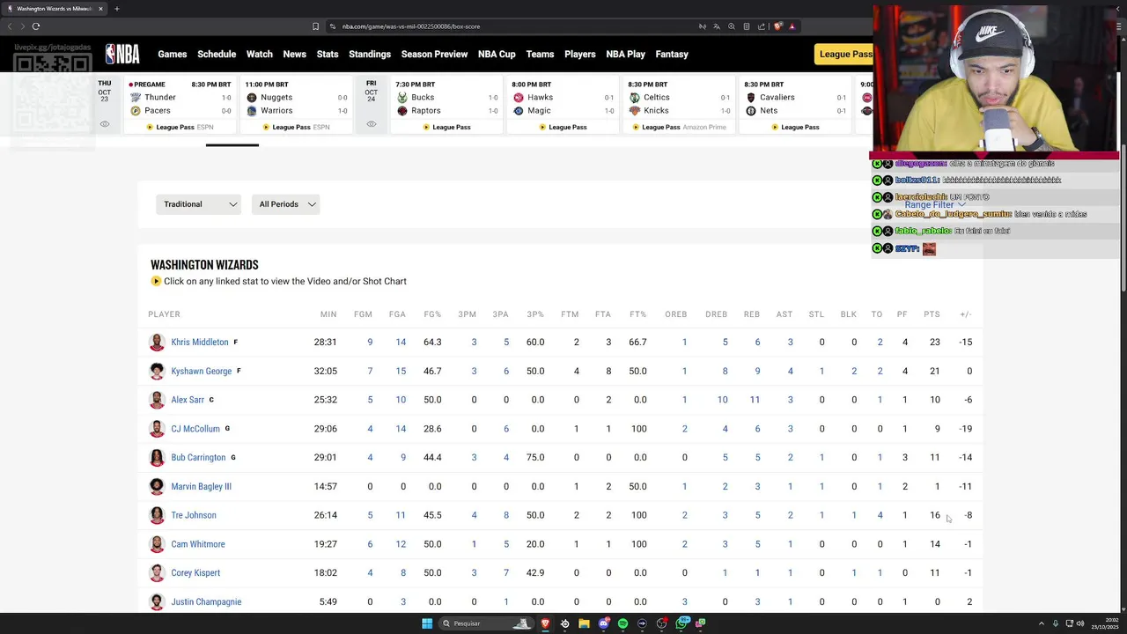Click the MIN column header
Viewport: 1127px width, 634px height.
tap(328, 314)
